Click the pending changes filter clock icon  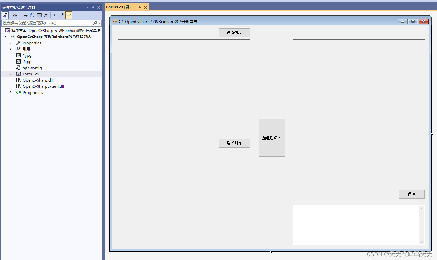(x=15, y=15)
